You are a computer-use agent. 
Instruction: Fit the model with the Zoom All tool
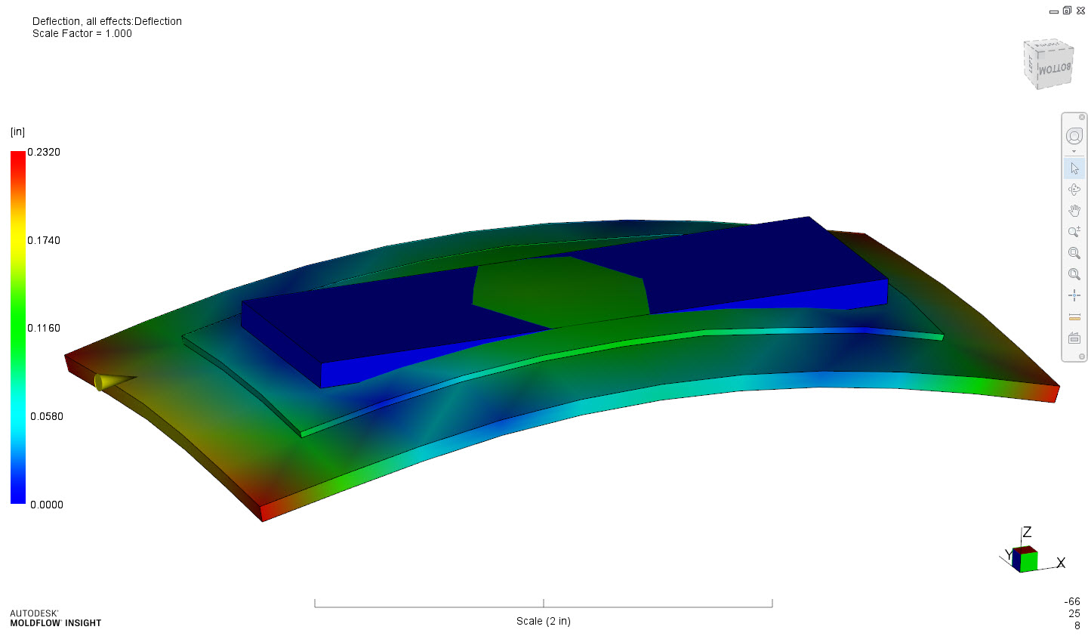(x=1074, y=273)
